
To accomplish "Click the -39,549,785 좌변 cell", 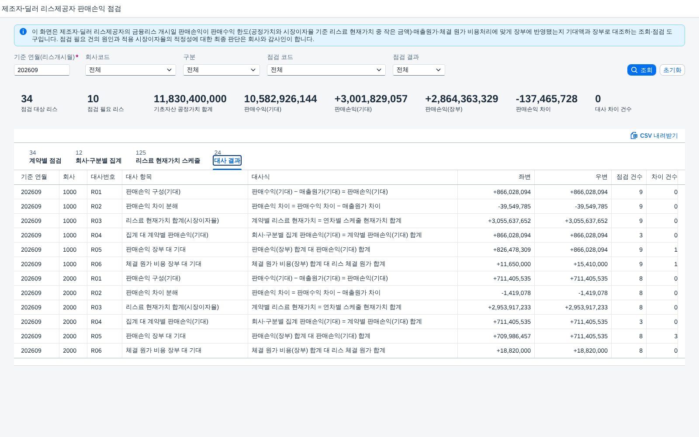I will 514,206.
